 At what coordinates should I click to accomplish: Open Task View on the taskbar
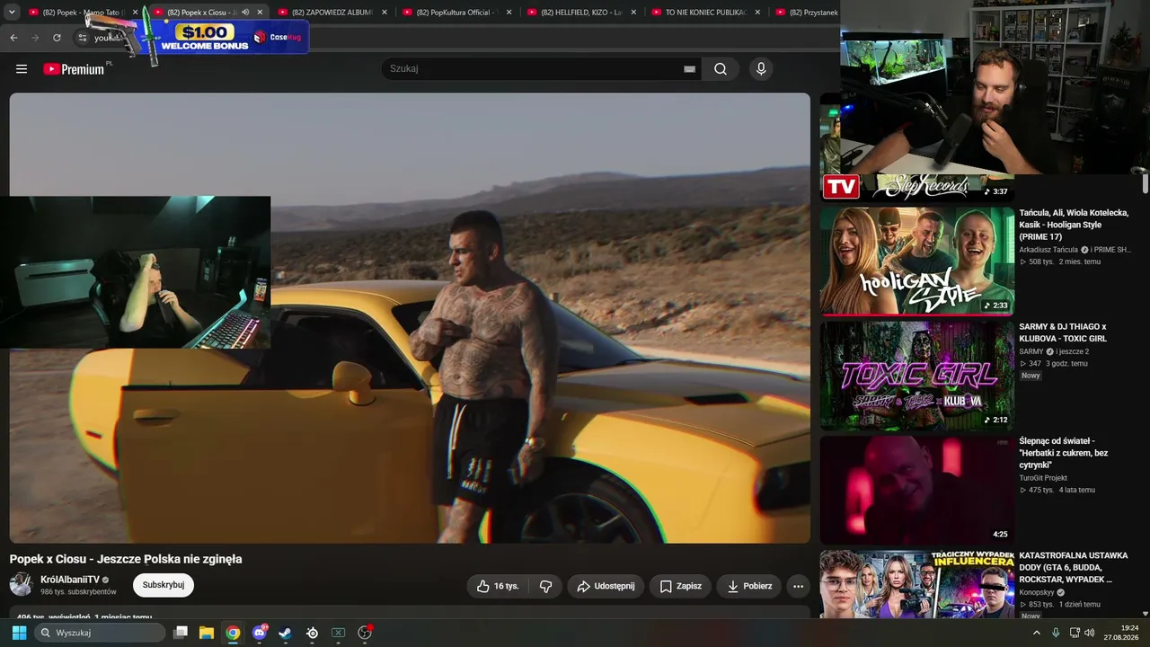pos(181,633)
